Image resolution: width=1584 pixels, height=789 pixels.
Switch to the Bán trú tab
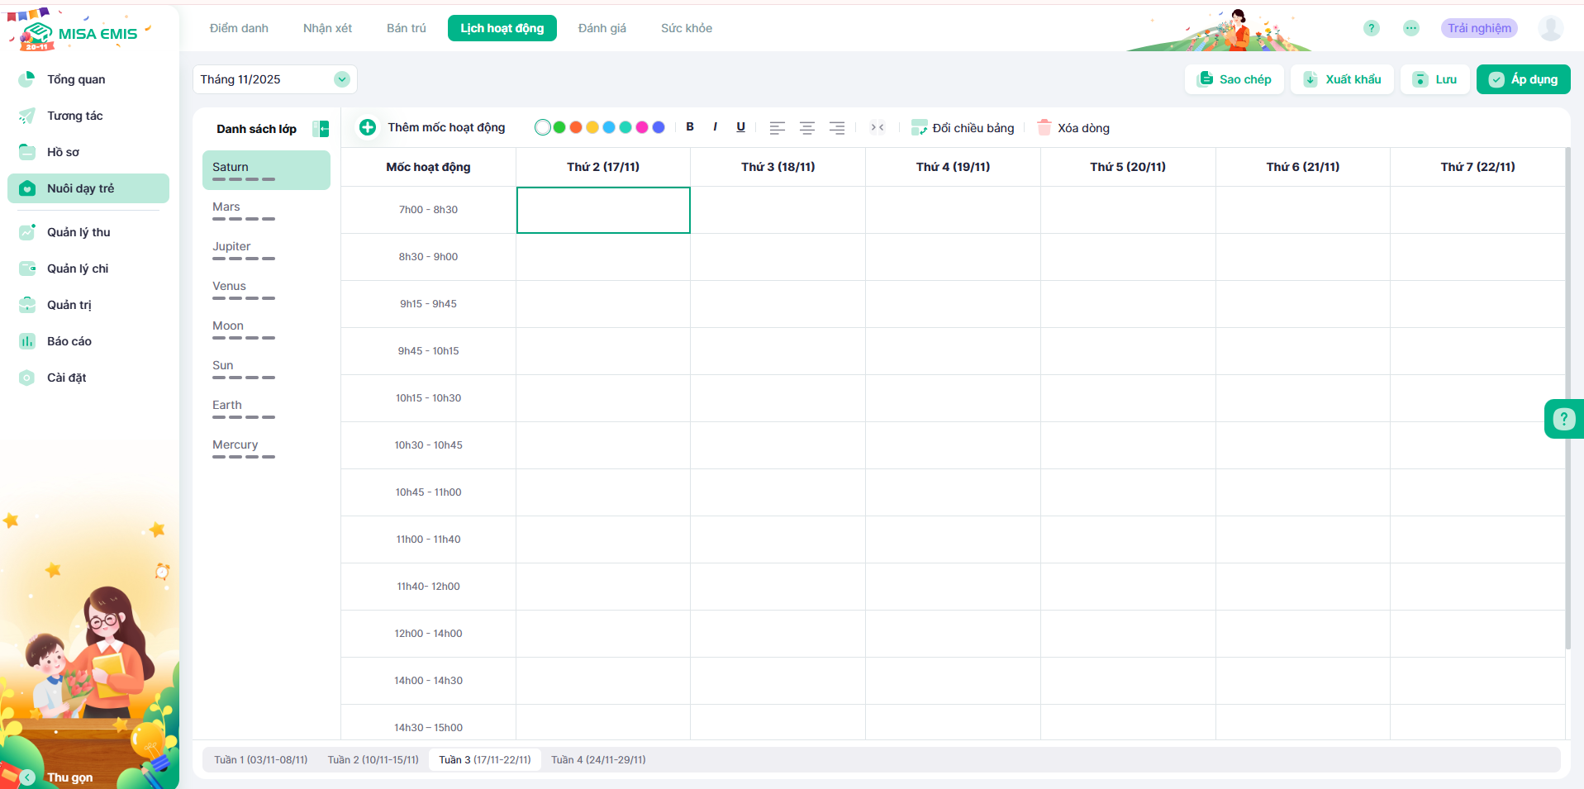[x=407, y=28]
